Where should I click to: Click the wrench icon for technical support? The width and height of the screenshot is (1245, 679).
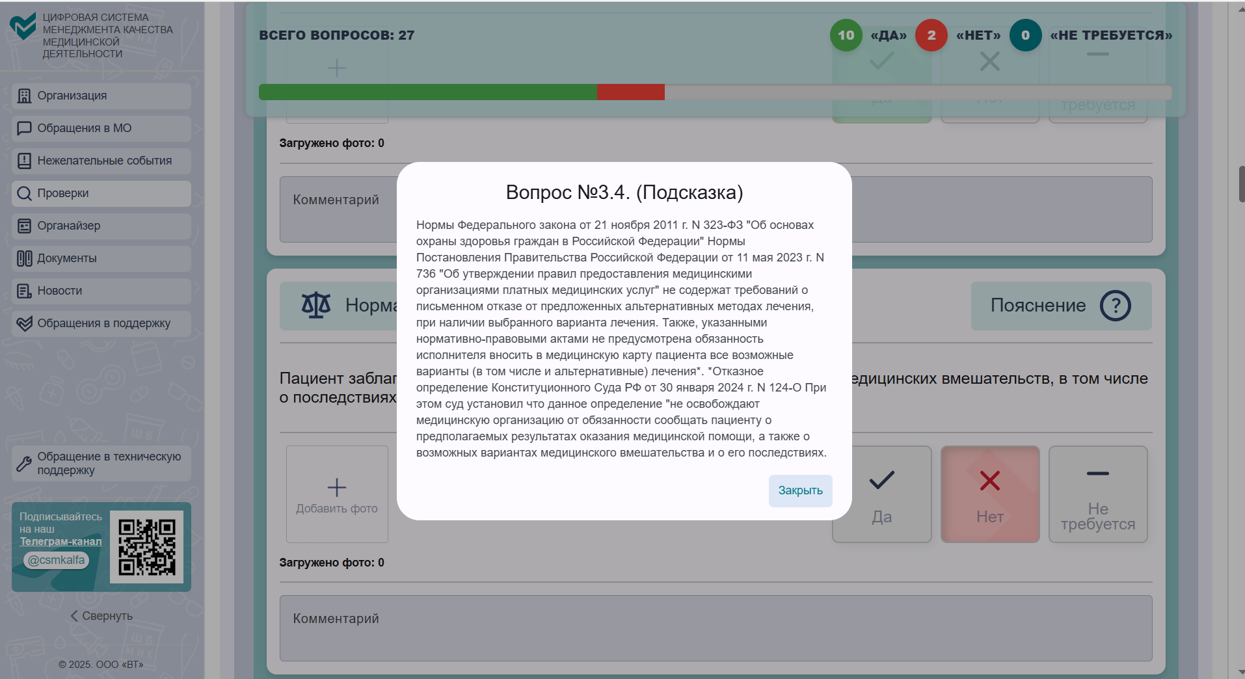pyautogui.click(x=24, y=463)
